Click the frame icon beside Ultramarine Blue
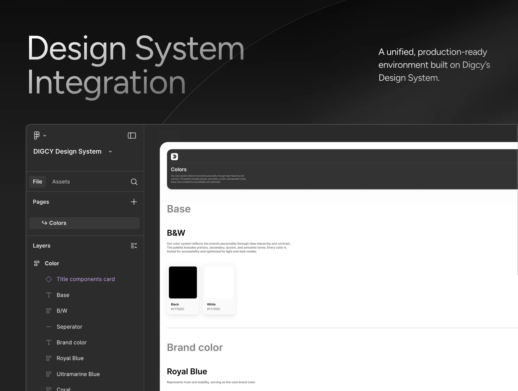 pyautogui.click(x=49, y=374)
